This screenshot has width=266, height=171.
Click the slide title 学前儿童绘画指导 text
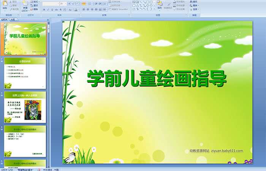157,78
